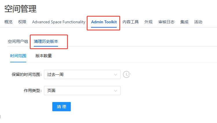Switch to the 集成 tab

[x=184, y=22]
